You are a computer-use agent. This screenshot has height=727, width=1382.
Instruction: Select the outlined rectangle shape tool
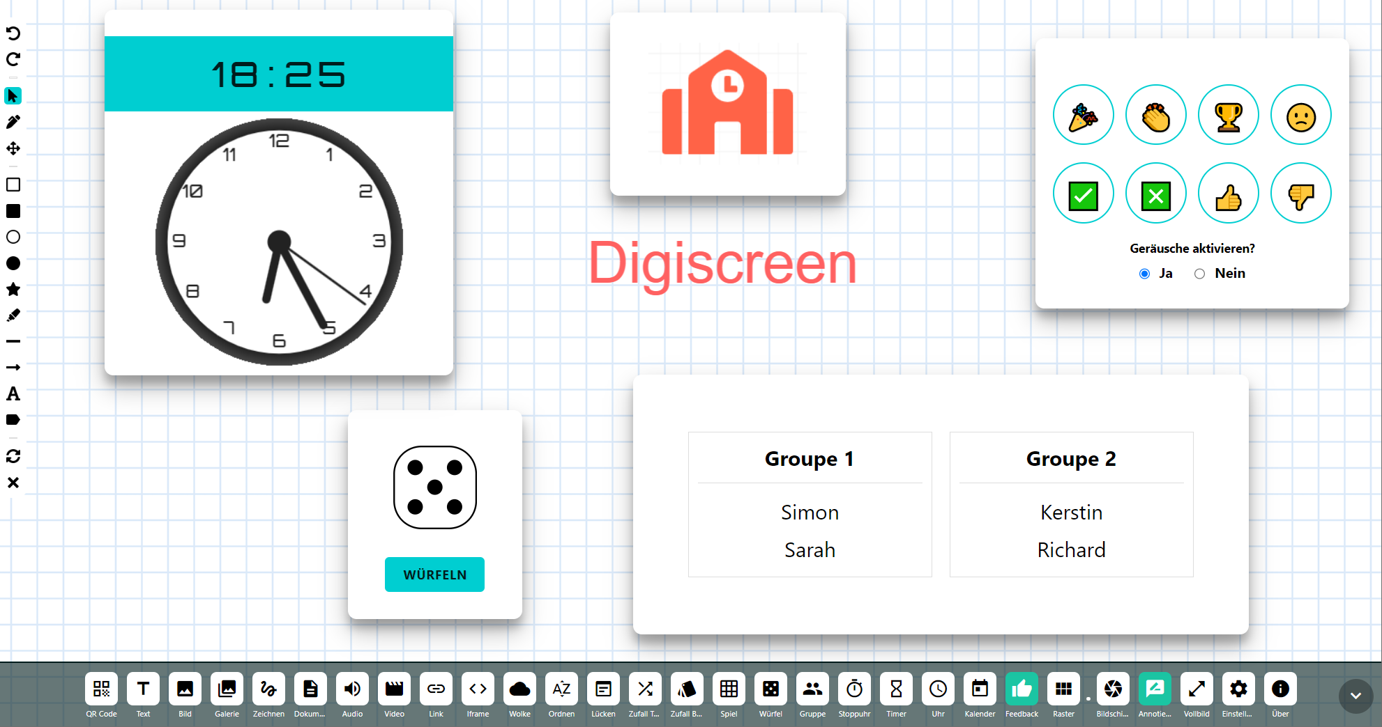point(13,185)
